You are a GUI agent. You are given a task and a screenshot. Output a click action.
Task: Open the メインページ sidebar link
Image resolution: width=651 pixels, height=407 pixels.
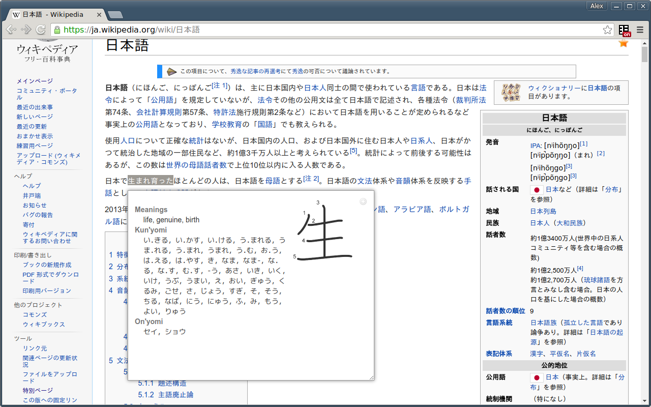pos(35,81)
